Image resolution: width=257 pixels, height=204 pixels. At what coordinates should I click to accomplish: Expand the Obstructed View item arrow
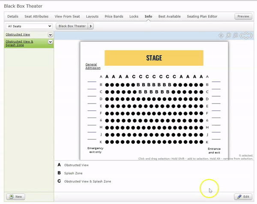(x=50, y=35)
